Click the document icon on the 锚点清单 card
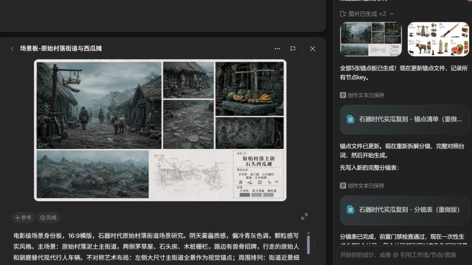The width and height of the screenshot is (472, 265). (x=351, y=120)
